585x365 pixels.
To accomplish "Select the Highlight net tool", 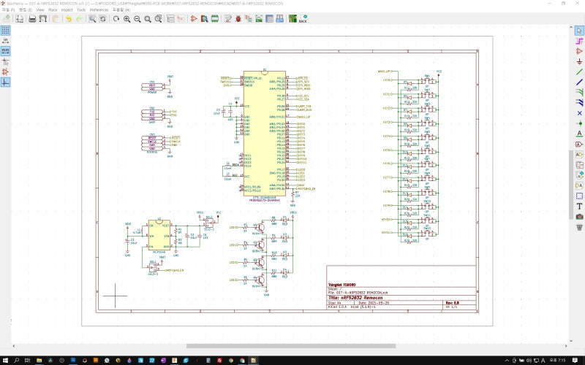I will point(579,41).
